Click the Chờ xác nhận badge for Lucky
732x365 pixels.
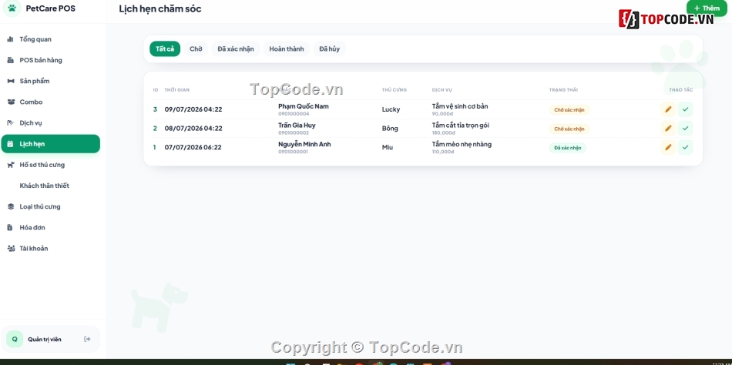click(569, 109)
